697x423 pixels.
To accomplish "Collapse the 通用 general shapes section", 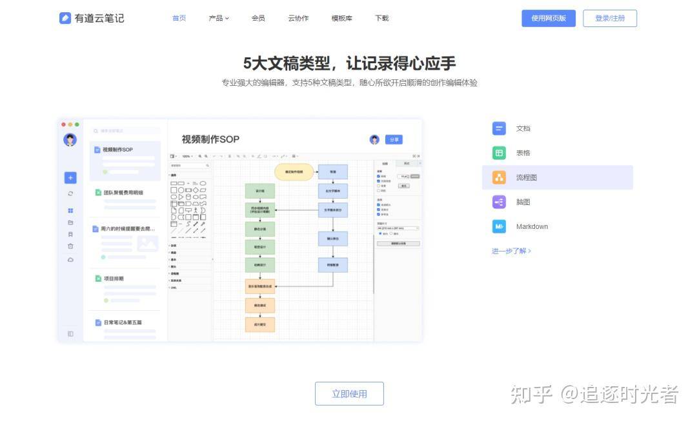I will pyautogui.click(x=173, y=175).
